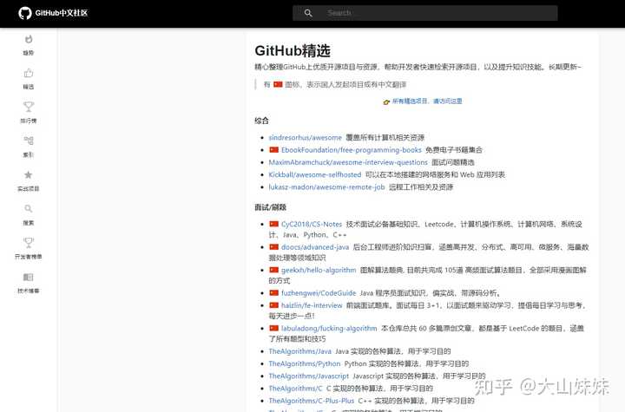The height and width of the screenshot is (412, 625).
Task: Open the MaximAbramchuck/awesome-interview-questions link
Action: click(x=348, y=162)
